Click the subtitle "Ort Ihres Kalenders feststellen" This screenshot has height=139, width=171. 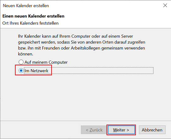click(x=30, y=23)
